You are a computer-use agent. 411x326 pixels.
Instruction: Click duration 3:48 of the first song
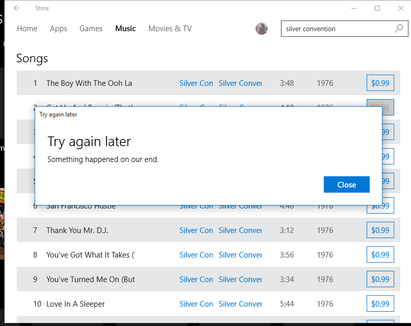point(287,83)
